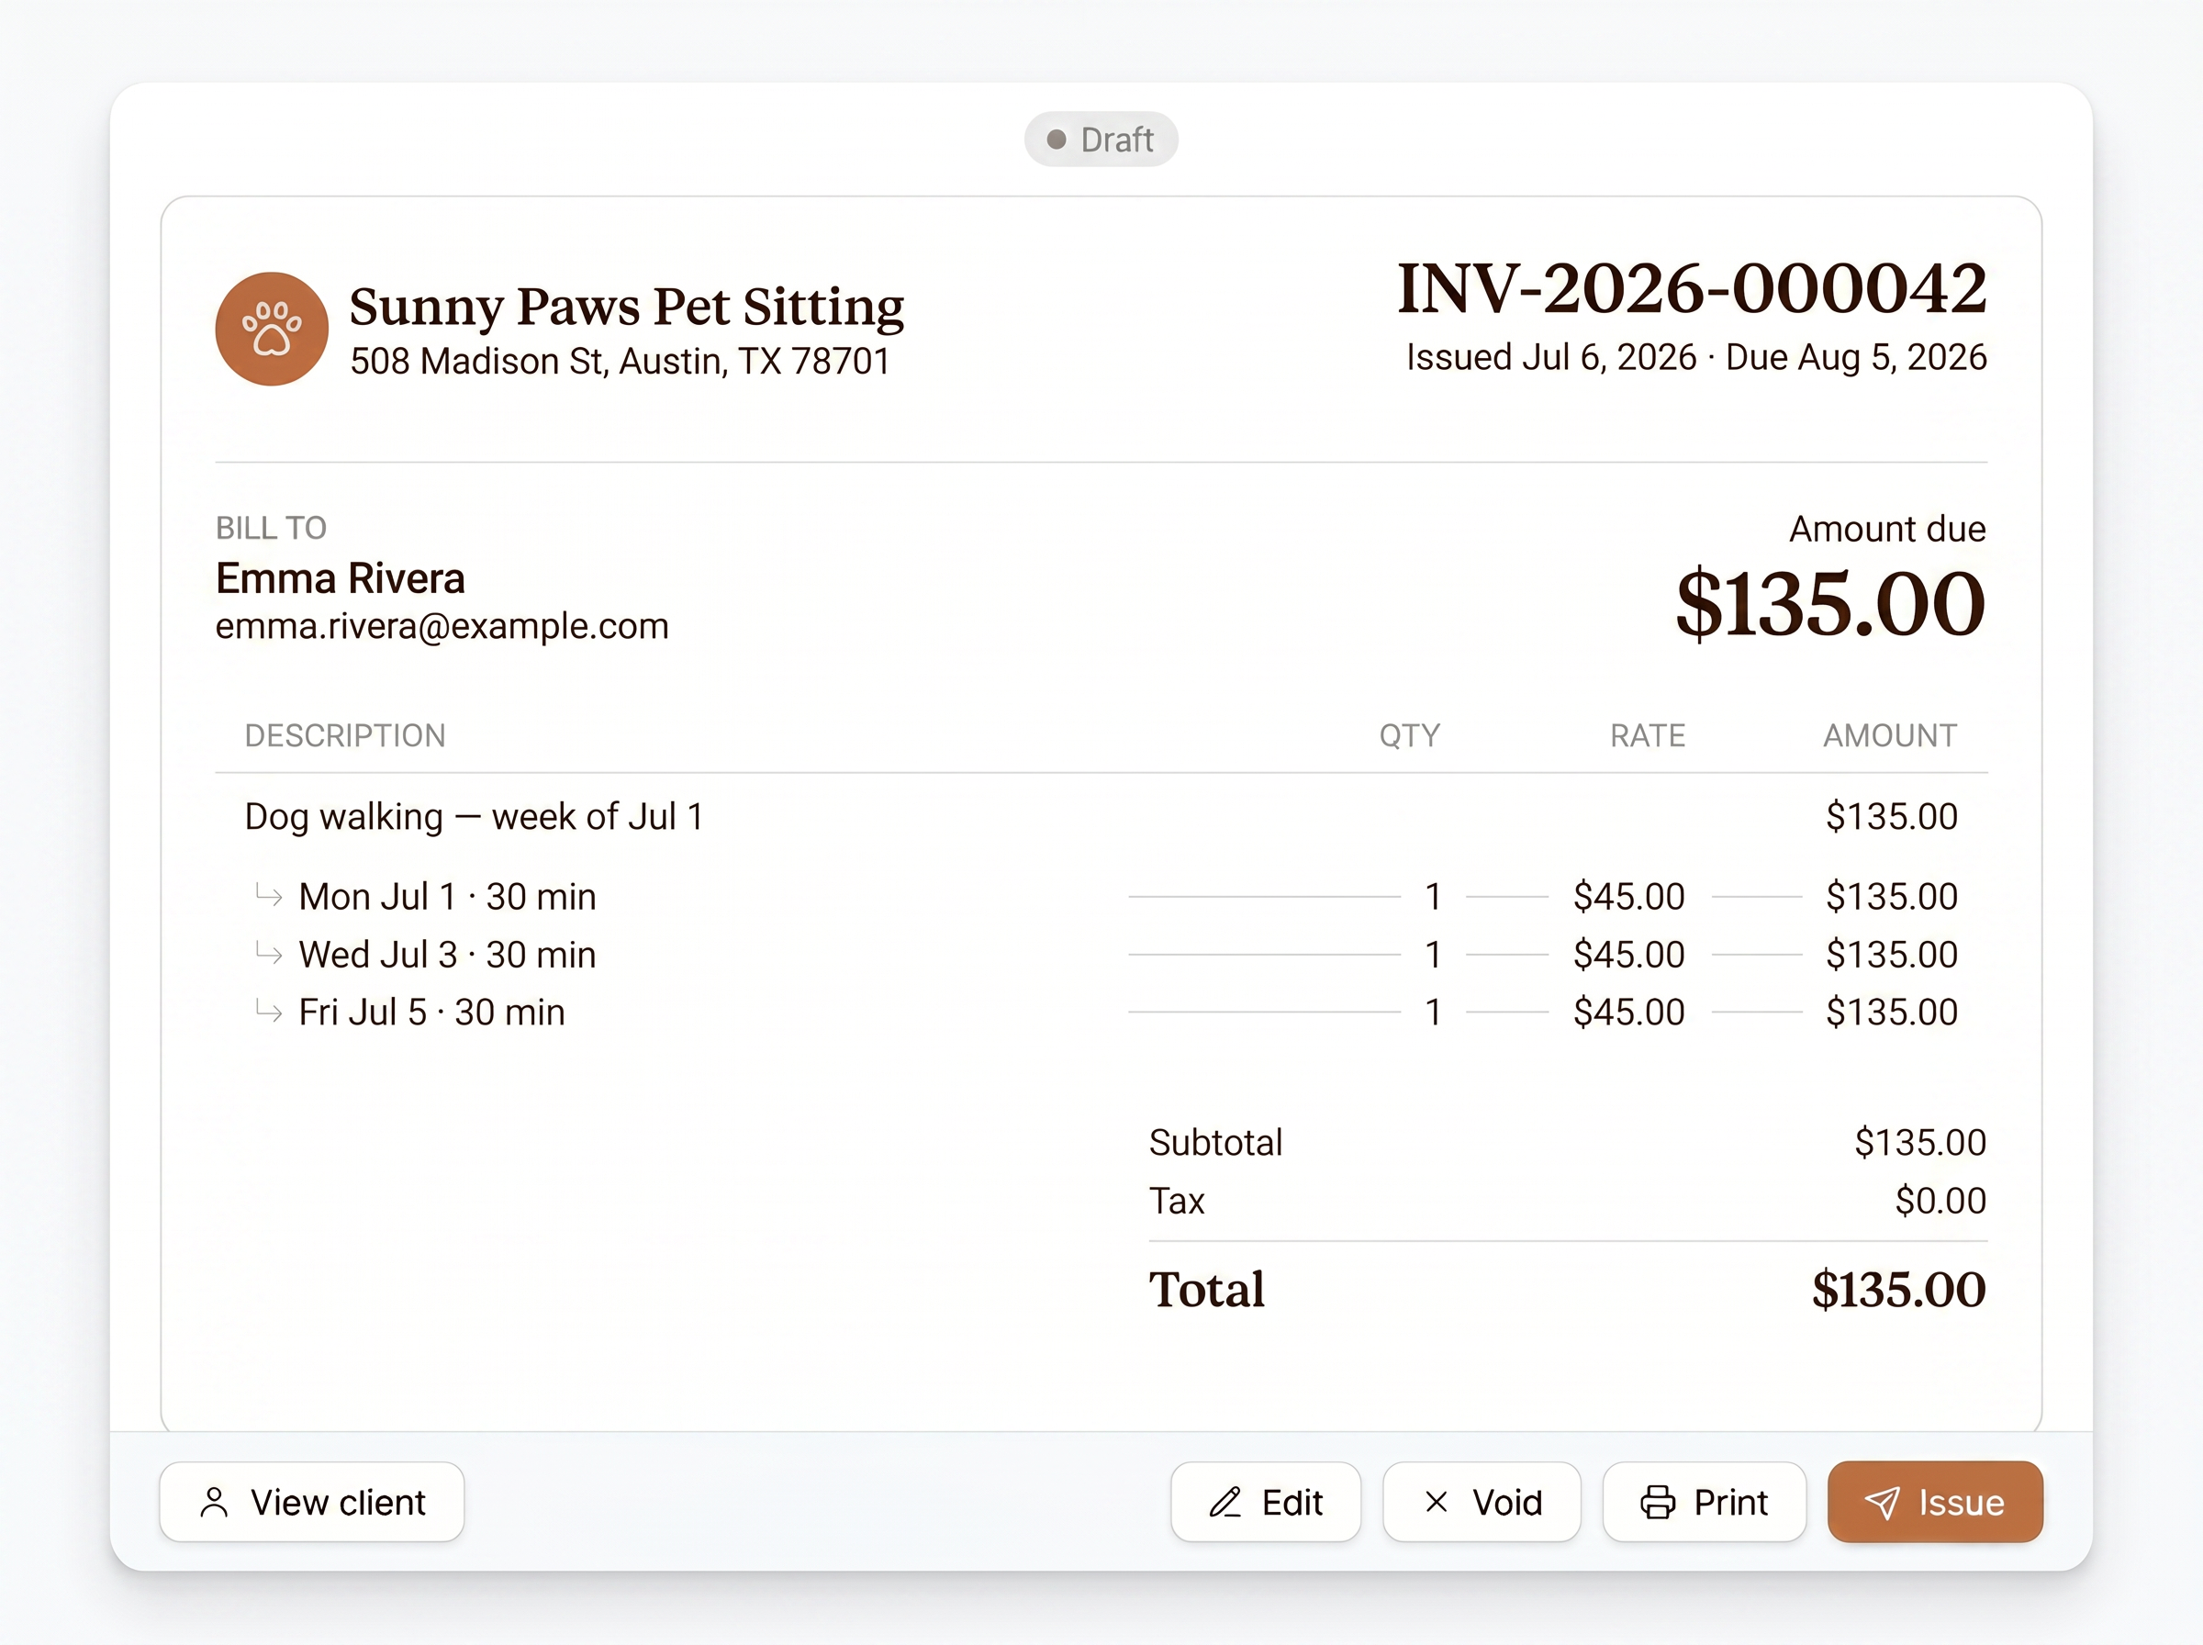
Task: Issue the invoice to the client
Action: (1935, 1502)
